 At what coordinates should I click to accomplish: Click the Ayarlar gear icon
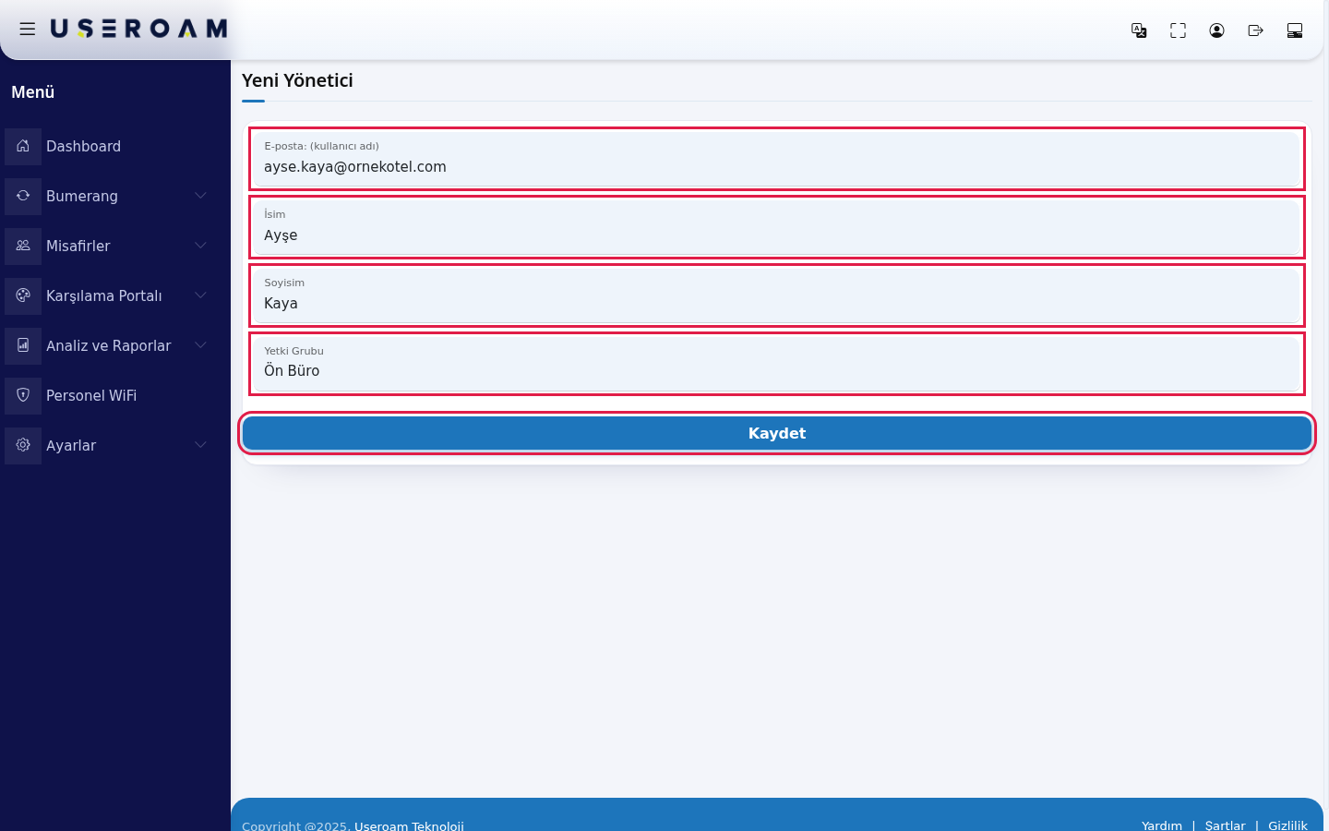23,445
